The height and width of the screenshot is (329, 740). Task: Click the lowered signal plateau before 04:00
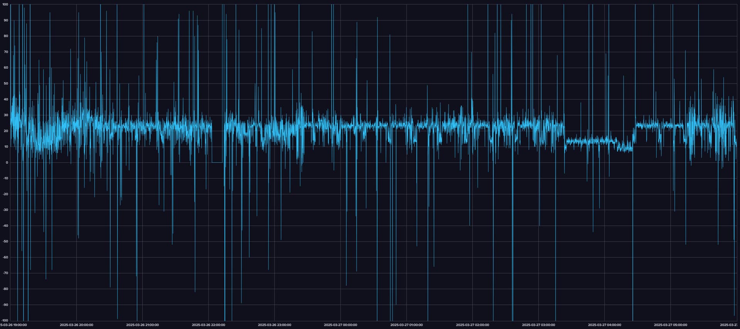pos(590,141)
